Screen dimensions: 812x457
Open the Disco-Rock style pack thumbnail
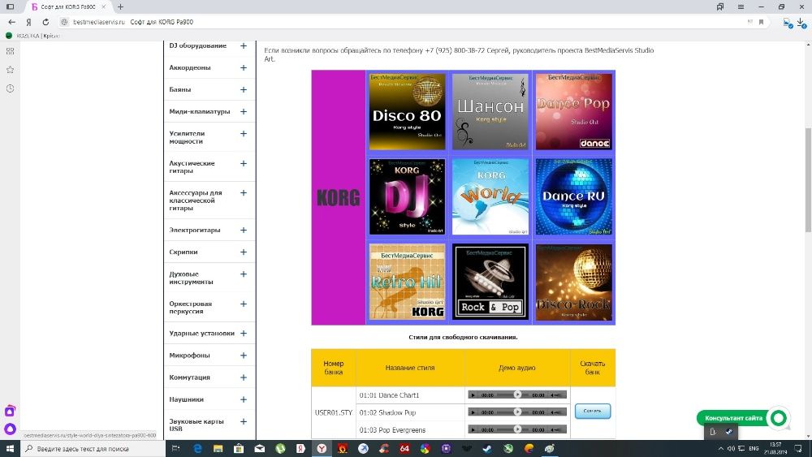coord(574,282)
